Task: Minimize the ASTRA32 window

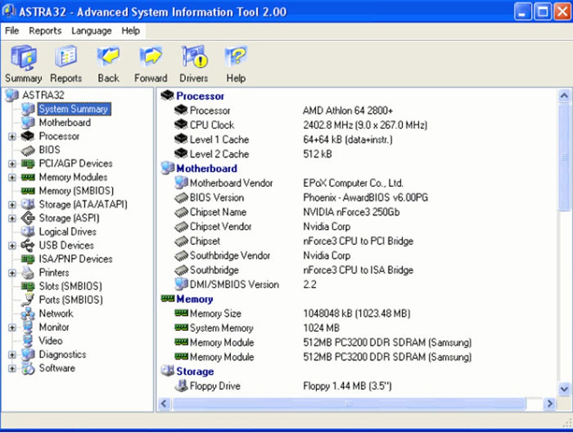Action: tap(523, 11)
